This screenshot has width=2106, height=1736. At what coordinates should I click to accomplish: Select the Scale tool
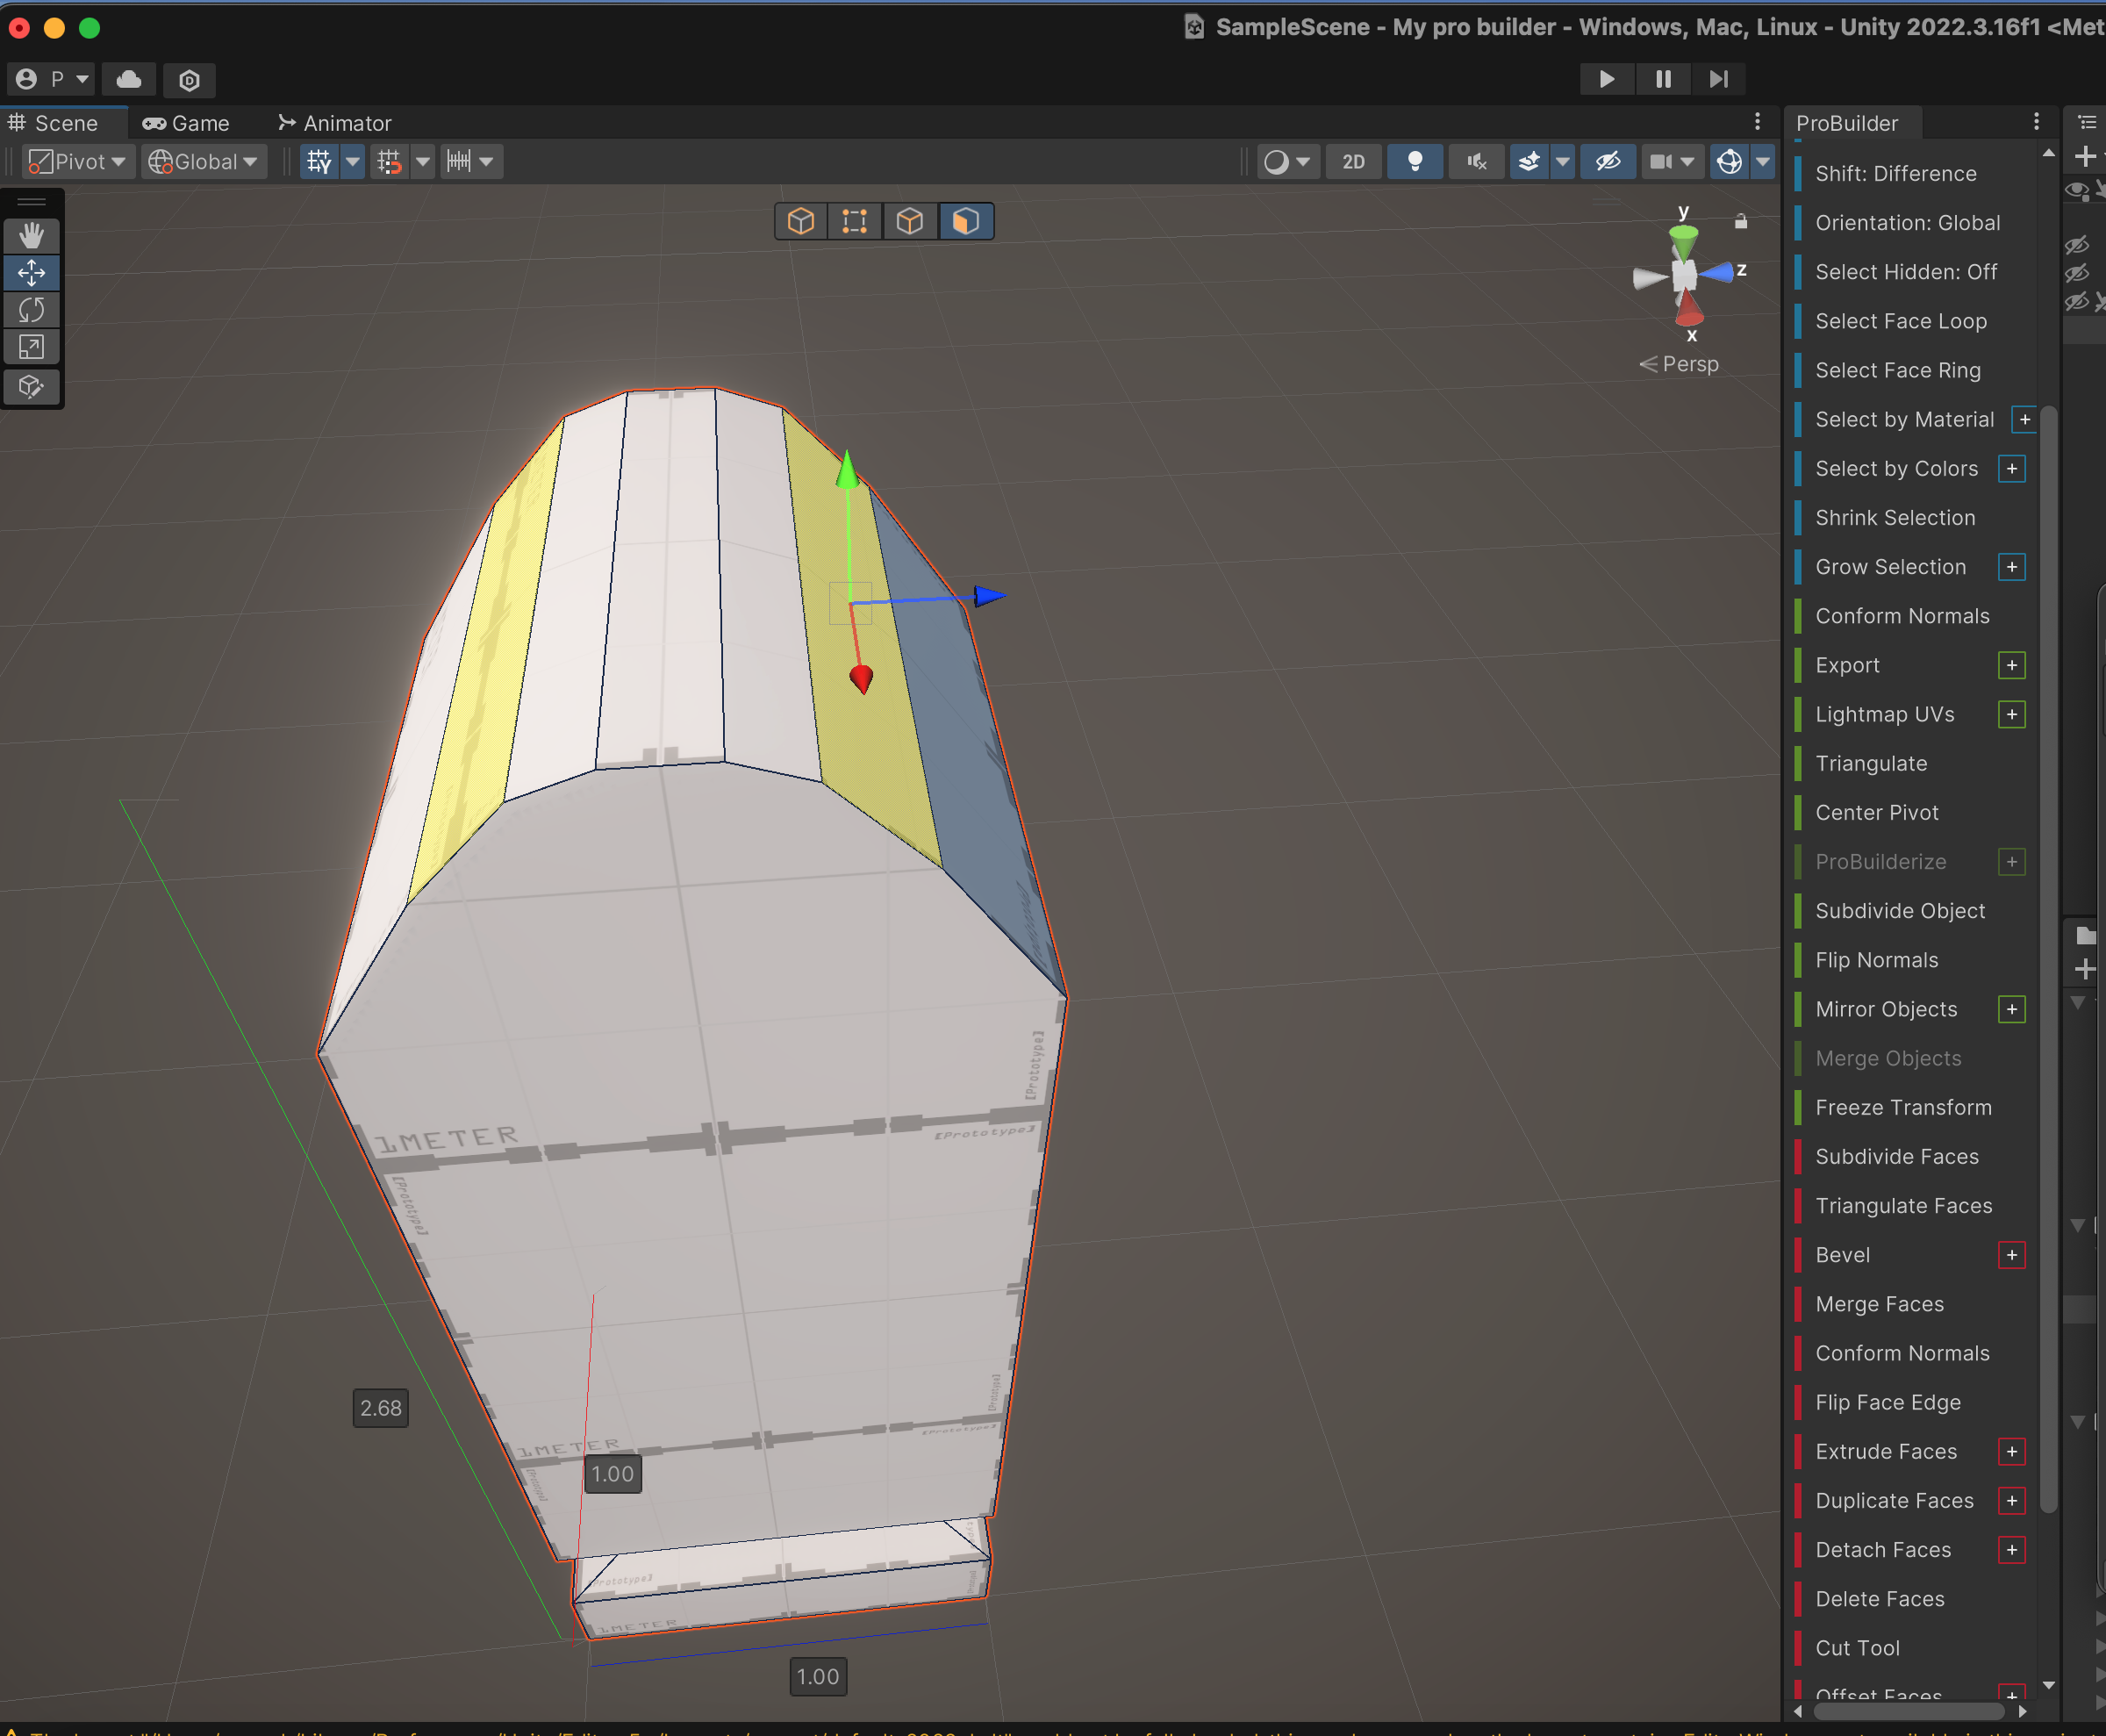(x=31, y=347)
